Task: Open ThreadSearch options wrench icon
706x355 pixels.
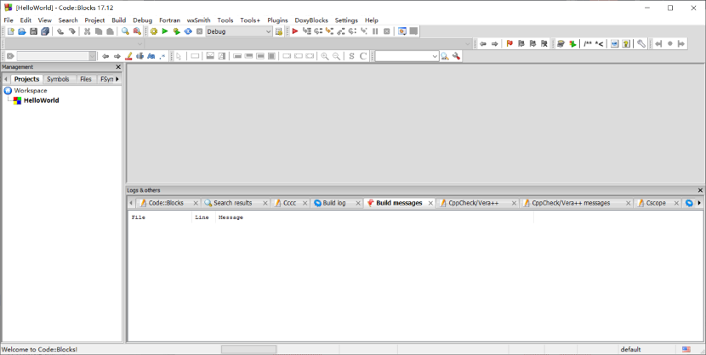Action: click(457, 56)
